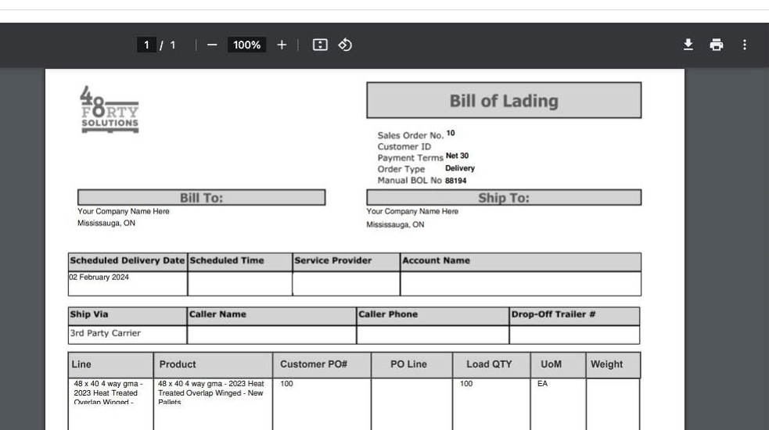Click the Product column header
769x430 pixels.
pos(213,365)
